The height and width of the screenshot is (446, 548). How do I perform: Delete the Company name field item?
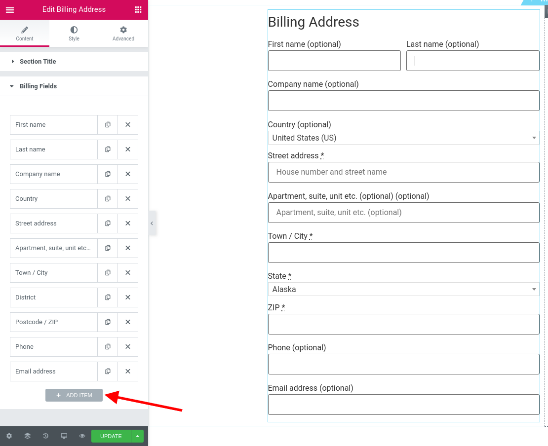128,174
